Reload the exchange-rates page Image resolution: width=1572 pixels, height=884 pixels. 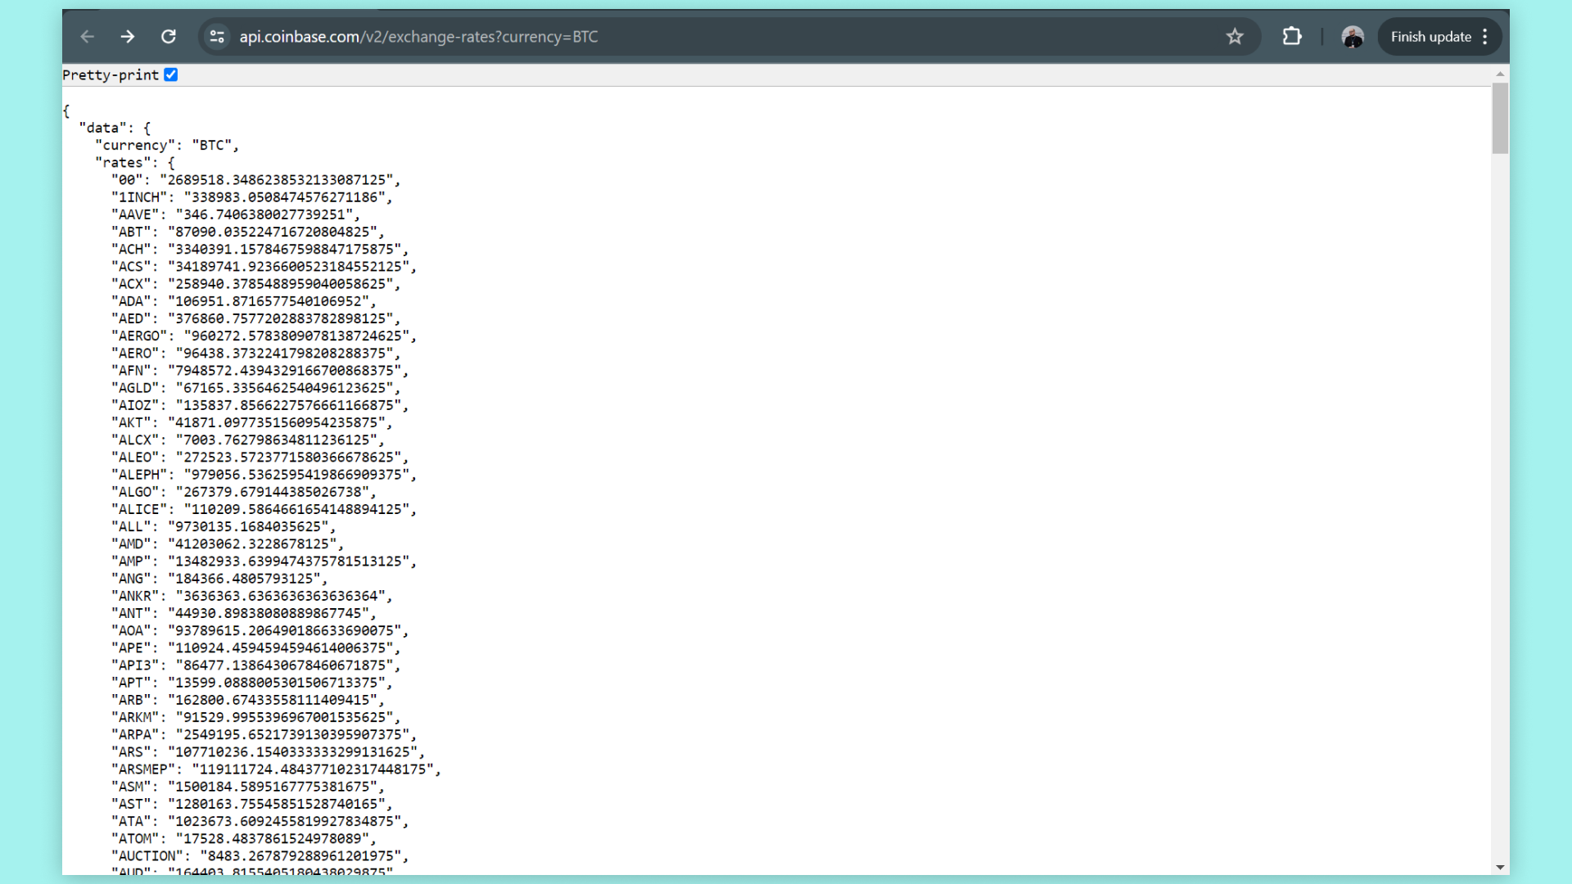click(169, 37)
